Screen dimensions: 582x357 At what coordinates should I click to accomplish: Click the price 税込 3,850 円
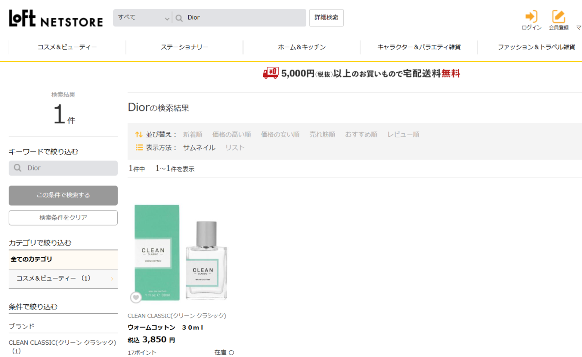(x=151, y=340)
